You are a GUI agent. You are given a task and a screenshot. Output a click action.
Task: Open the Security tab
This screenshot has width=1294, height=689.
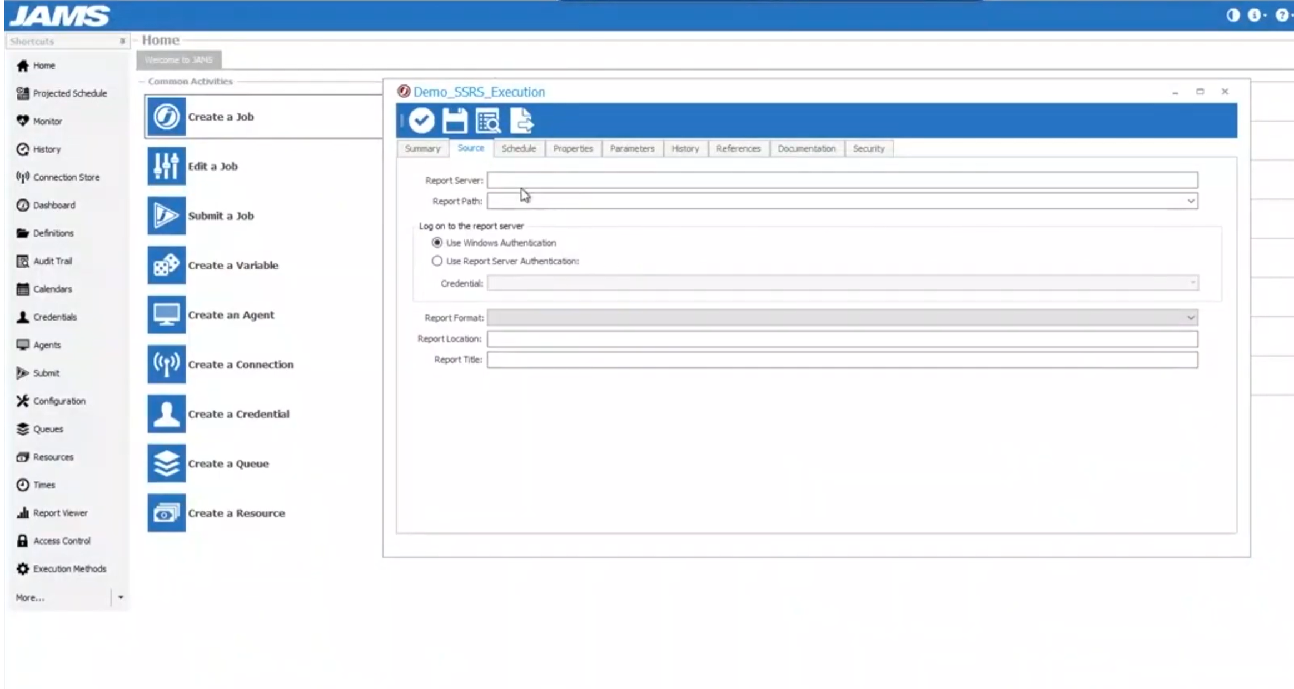tap(869, 148)
